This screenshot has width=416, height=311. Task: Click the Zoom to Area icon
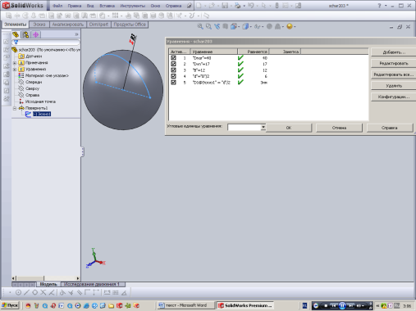tap(208, 26)
